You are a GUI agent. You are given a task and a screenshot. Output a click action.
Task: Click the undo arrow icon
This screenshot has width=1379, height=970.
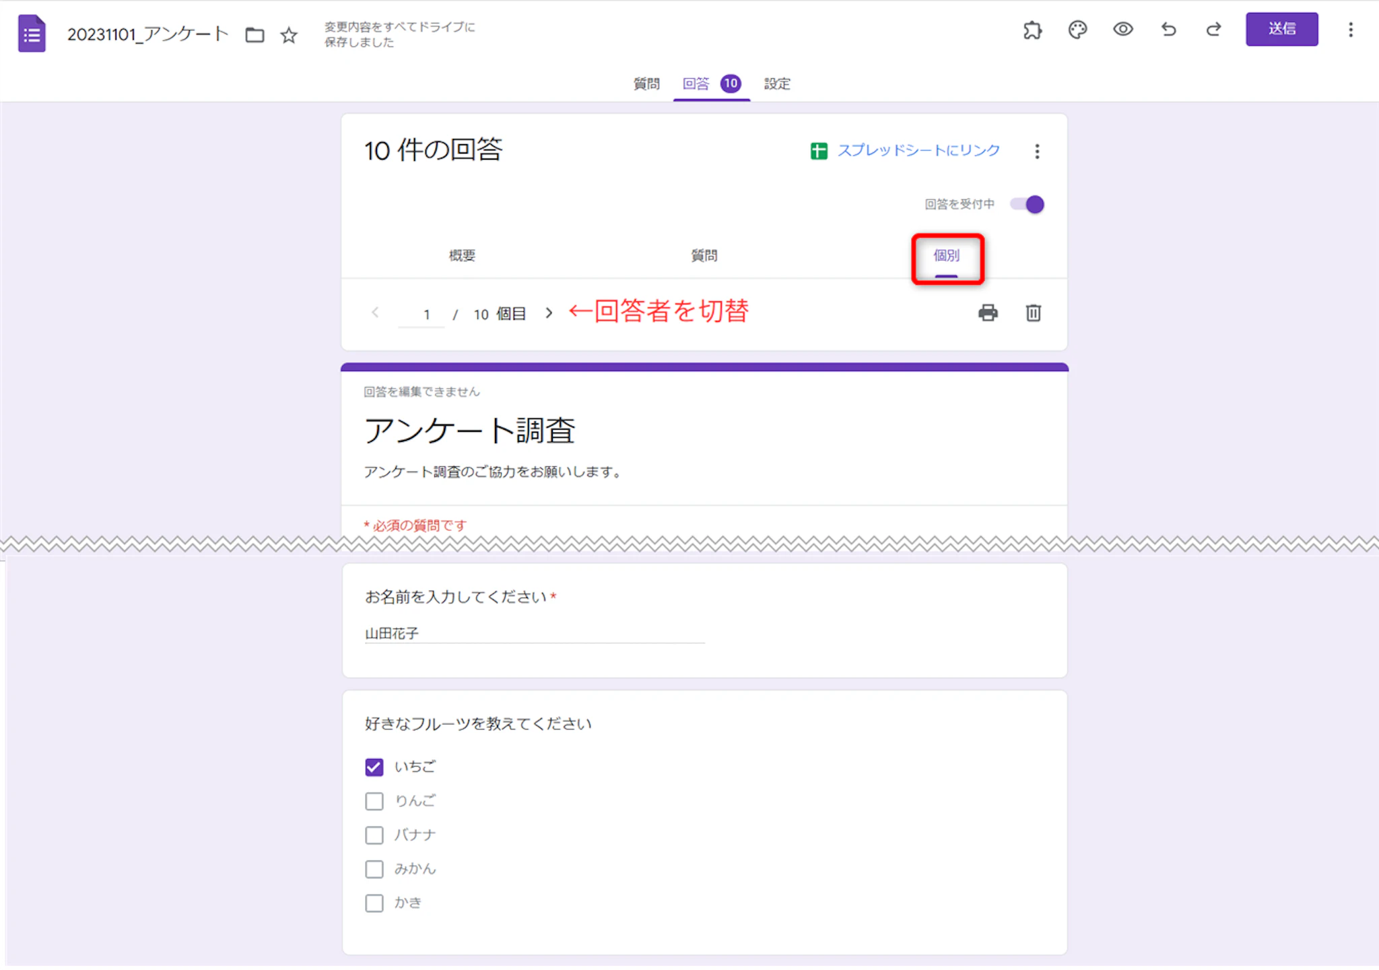tap(1168, 30)
